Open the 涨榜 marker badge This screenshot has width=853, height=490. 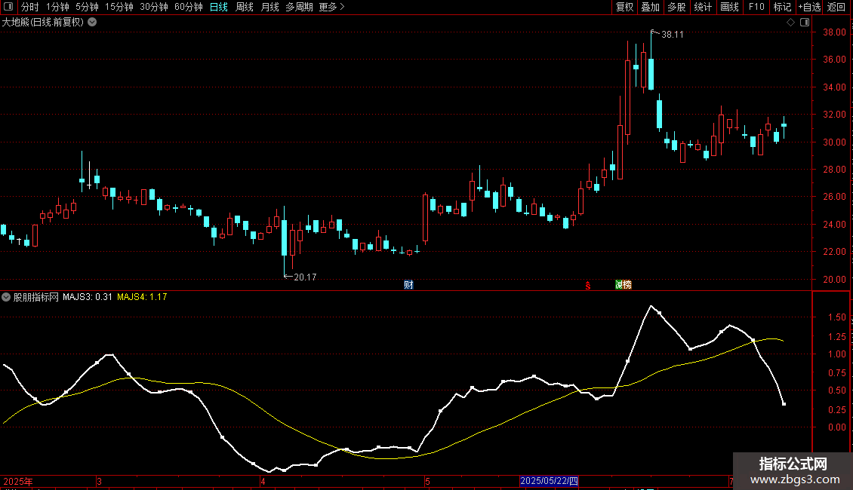click(624, 285)
